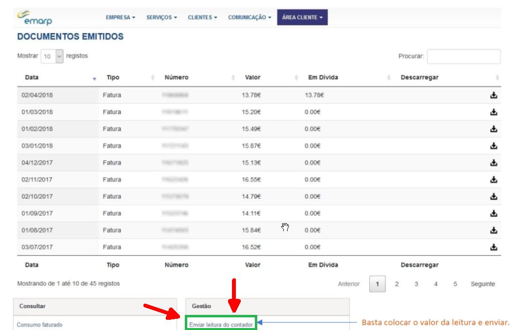Download the invoice dated 01/08/2017
The image size is (516, 330).
click(493, 230)
